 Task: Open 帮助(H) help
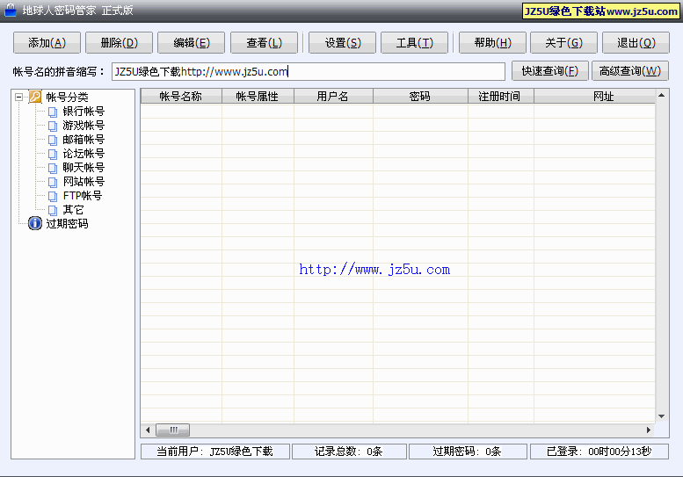[492, 43]
